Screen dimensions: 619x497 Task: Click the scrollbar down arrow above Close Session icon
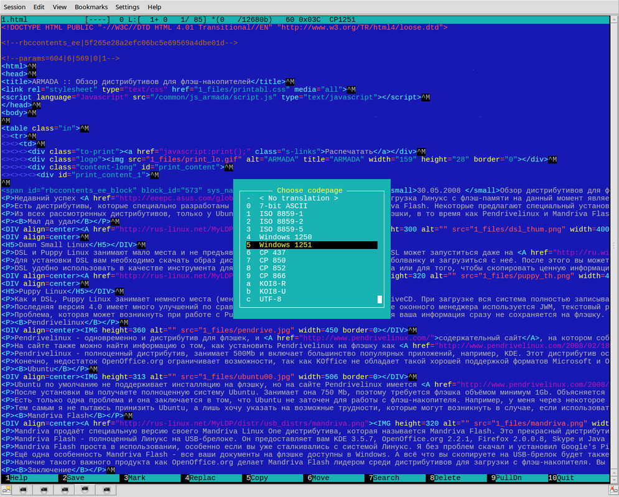click(614, 480)
